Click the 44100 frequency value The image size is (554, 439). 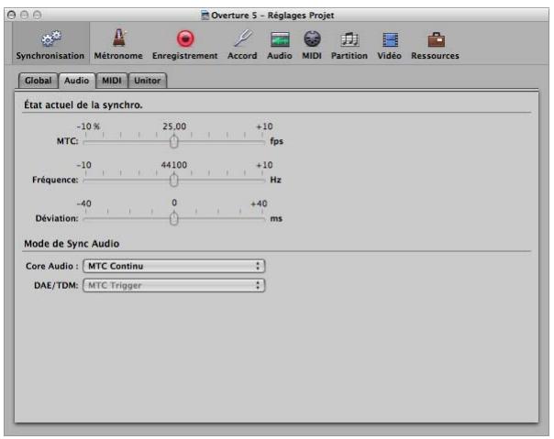pos(174,165)
